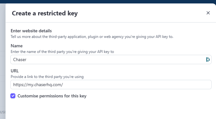Focus the URL input field
This screenshot has width=216, height=119.
pos(111,84)
